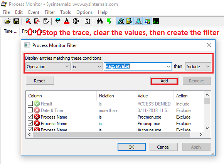The height and width of the screenshot is (164, 224).
Task: Toggle Show Profiling Events graph icon
Action: (156, 21)
